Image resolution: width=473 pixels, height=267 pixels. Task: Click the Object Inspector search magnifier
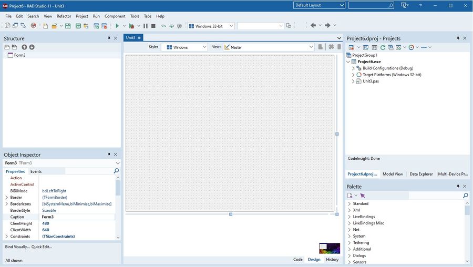click(x=116, y=171)
